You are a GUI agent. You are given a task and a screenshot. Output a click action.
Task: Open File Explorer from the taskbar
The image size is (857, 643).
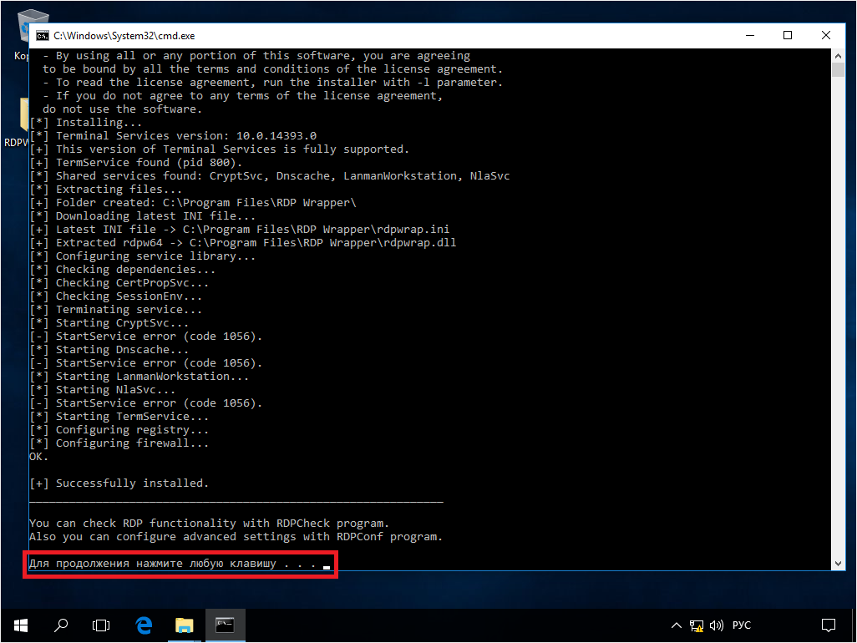[x=184, y=625]
